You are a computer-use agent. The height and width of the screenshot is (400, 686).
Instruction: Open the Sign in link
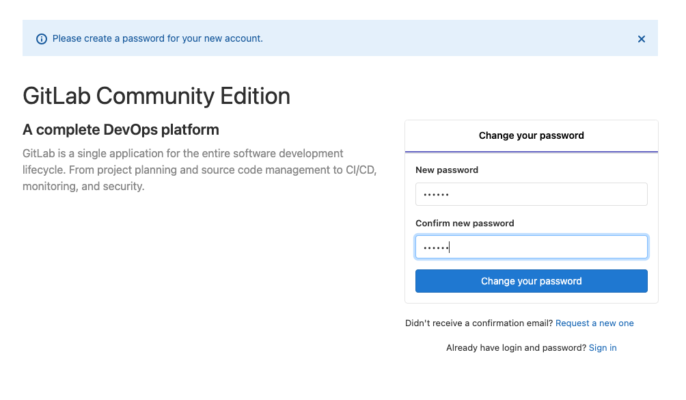pos(603,347)
